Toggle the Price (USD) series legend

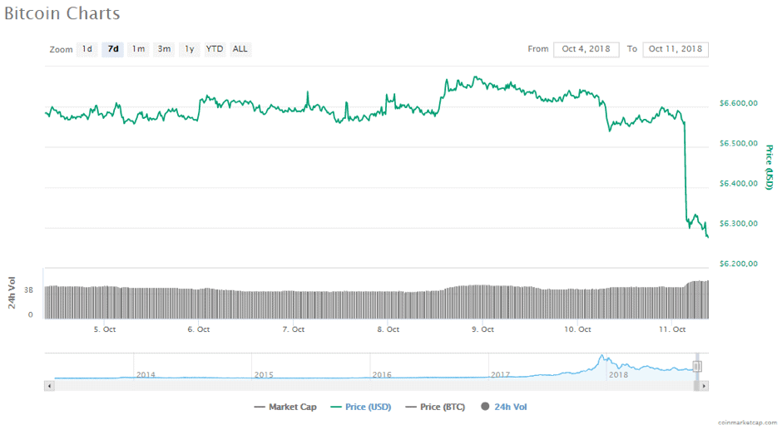(361, 407)
